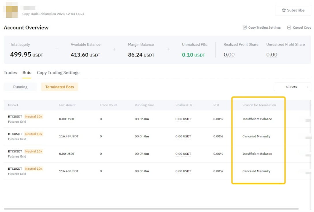Click the Copy Trading Settings edit icon
314x212 pixels.
pos(245,27)
